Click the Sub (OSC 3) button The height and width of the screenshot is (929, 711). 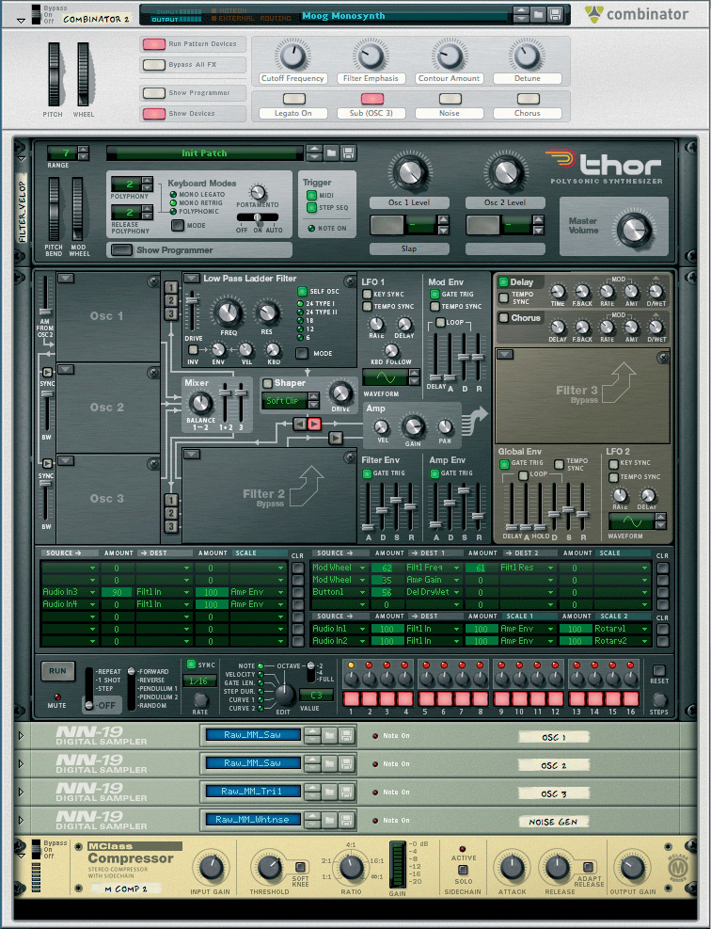pos(371,99)
